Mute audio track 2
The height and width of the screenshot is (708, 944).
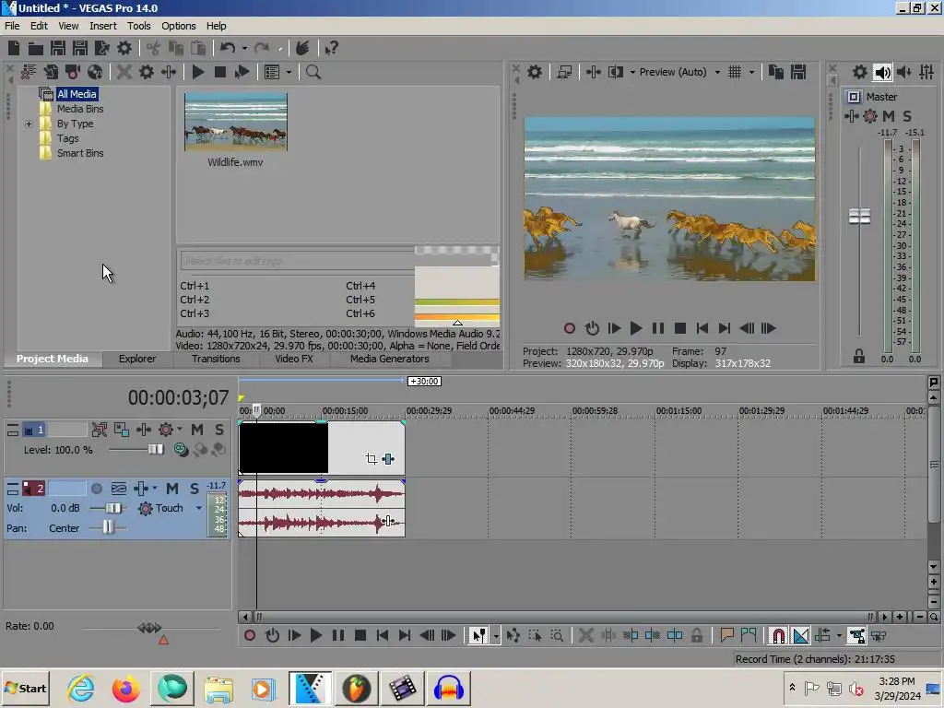click(x=172, y=489)
